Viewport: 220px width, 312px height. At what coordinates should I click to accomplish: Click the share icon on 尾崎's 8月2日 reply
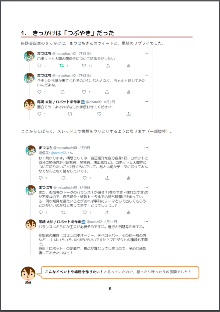coord(128,114)
